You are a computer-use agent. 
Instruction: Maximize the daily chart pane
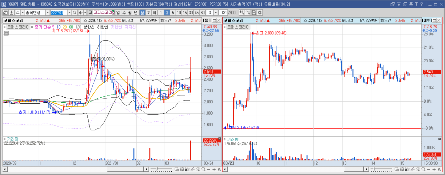point(214,21)
